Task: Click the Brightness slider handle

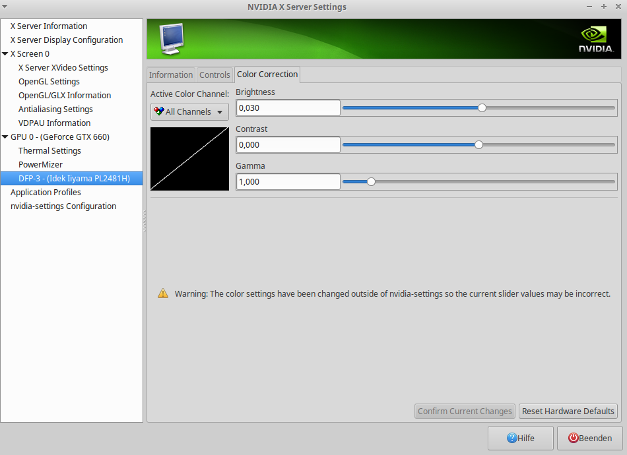Action: pos(482,108)
